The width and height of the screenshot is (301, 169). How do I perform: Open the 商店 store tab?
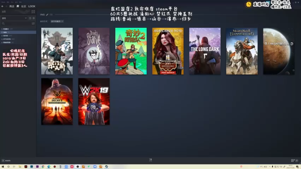click(x=12, y=6)
